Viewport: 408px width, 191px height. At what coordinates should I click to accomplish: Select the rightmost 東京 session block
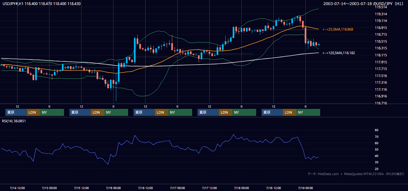(x=272, y=112)
